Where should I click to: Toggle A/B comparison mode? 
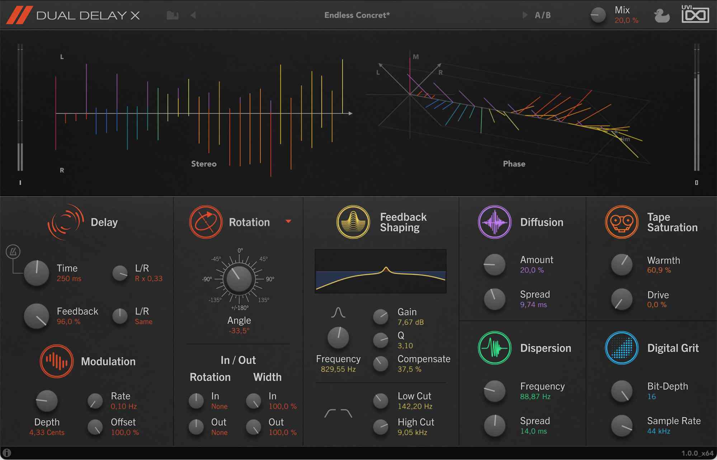click(542, 15)
